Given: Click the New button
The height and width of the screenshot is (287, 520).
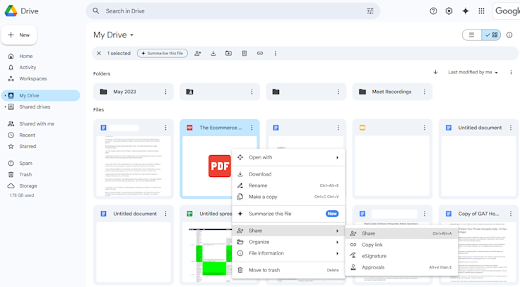Looking at the screenshot, I should [19, 35].
